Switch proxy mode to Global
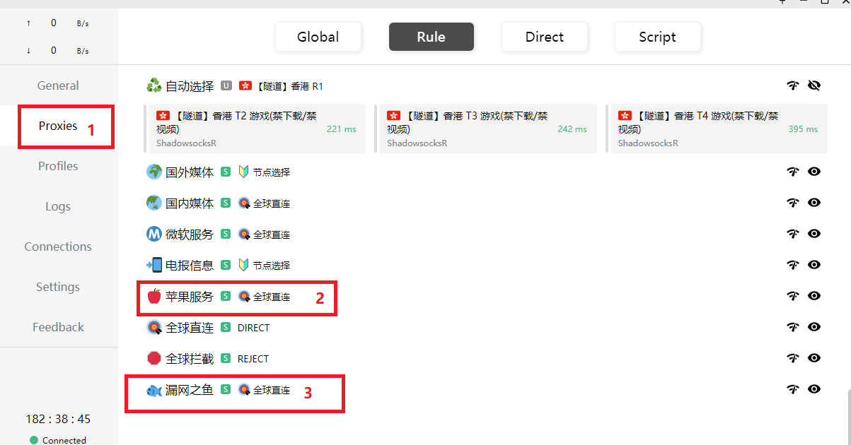The width and height of the screenshot is (851, 445). pyautogui.click(x=318, y=37)
